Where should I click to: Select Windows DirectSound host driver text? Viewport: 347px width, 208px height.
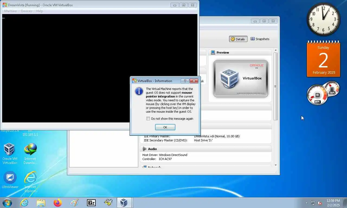pos(173,155)
